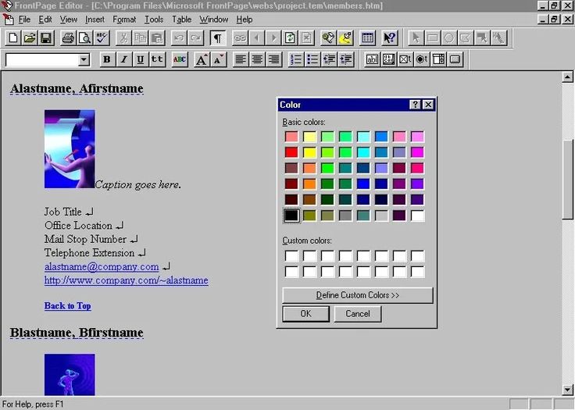Open the Format menu
Viewport: 575px width, 410px height.
coord(123,19)
